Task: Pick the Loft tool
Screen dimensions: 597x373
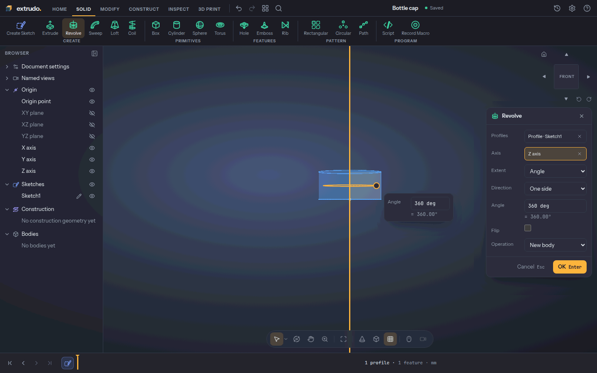Action: pyautogui.click(x=115, y=28)
